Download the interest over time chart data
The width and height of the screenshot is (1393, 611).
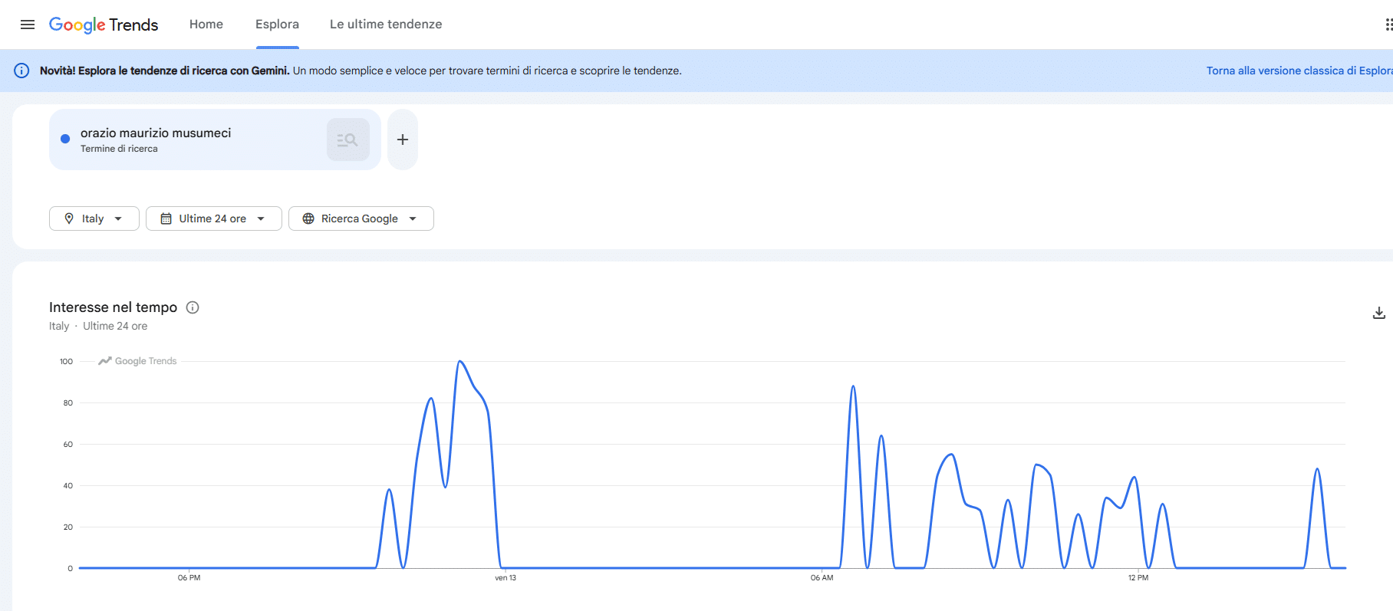click(x=1378, y=313)
